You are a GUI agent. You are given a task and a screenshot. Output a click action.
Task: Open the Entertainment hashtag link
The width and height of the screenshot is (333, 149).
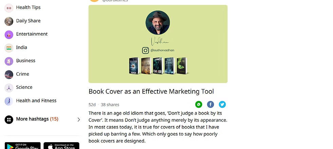[32, 34]
